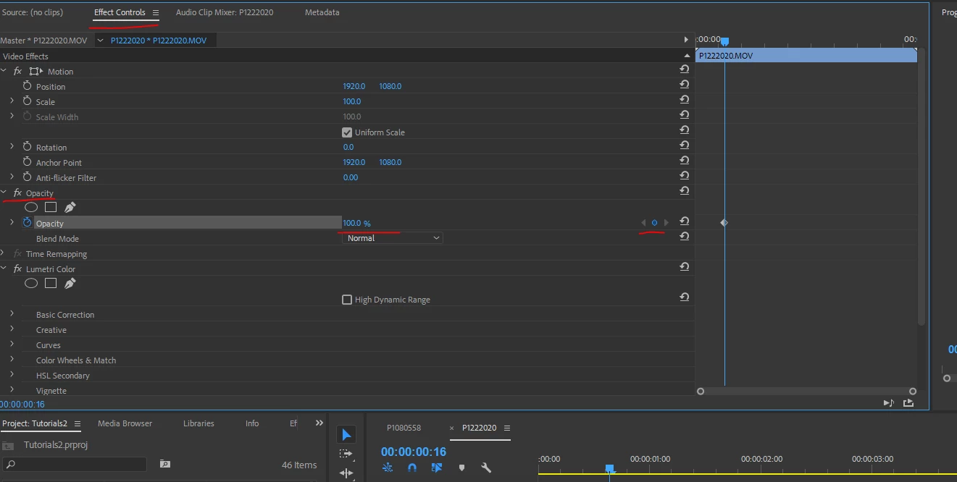The width and height of the screenshot is (957, 482).
Task: Edit the Opacity 100.0 % value
Action: coord(356,223)
